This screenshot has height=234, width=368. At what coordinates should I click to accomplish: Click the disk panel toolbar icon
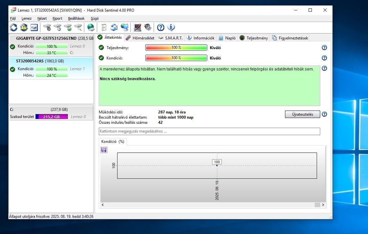(34, 27)
